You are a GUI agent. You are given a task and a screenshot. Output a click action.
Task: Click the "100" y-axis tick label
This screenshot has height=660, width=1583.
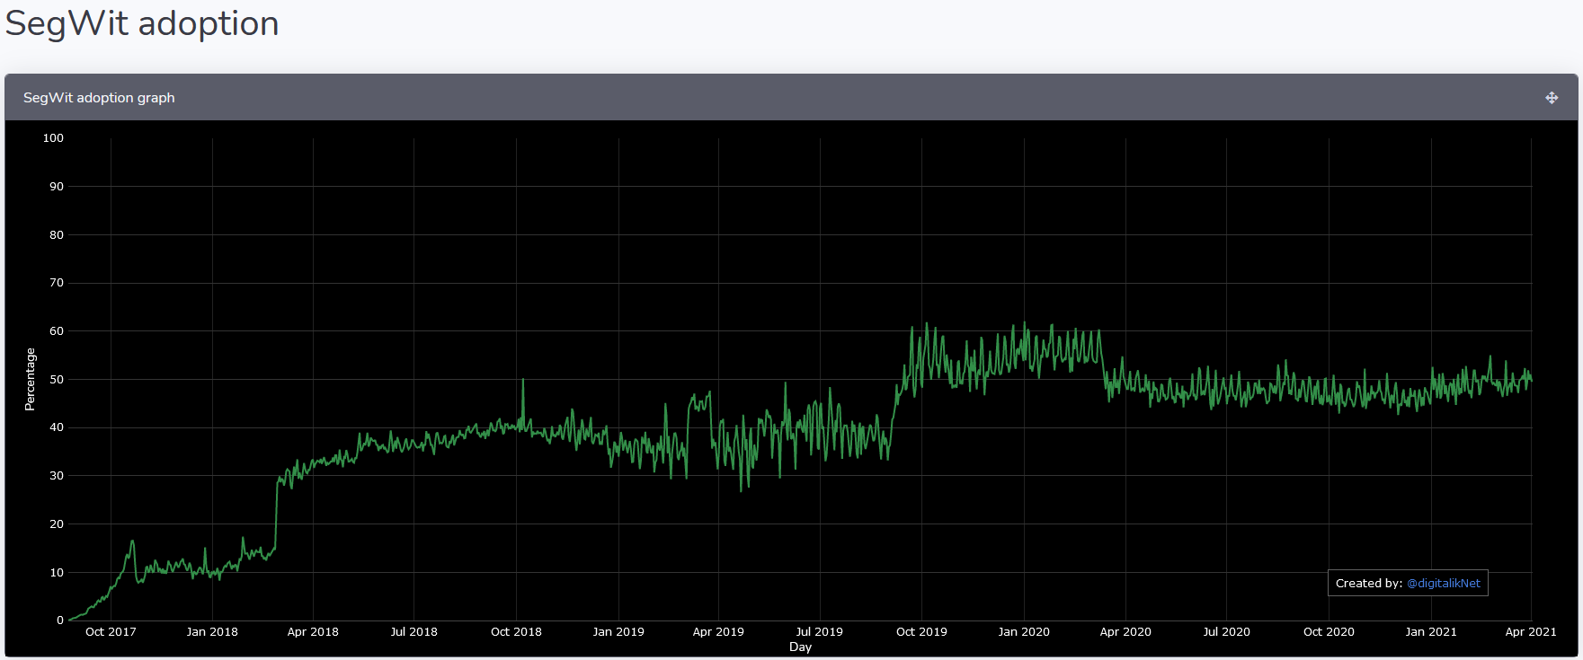(x=53, y=138)
